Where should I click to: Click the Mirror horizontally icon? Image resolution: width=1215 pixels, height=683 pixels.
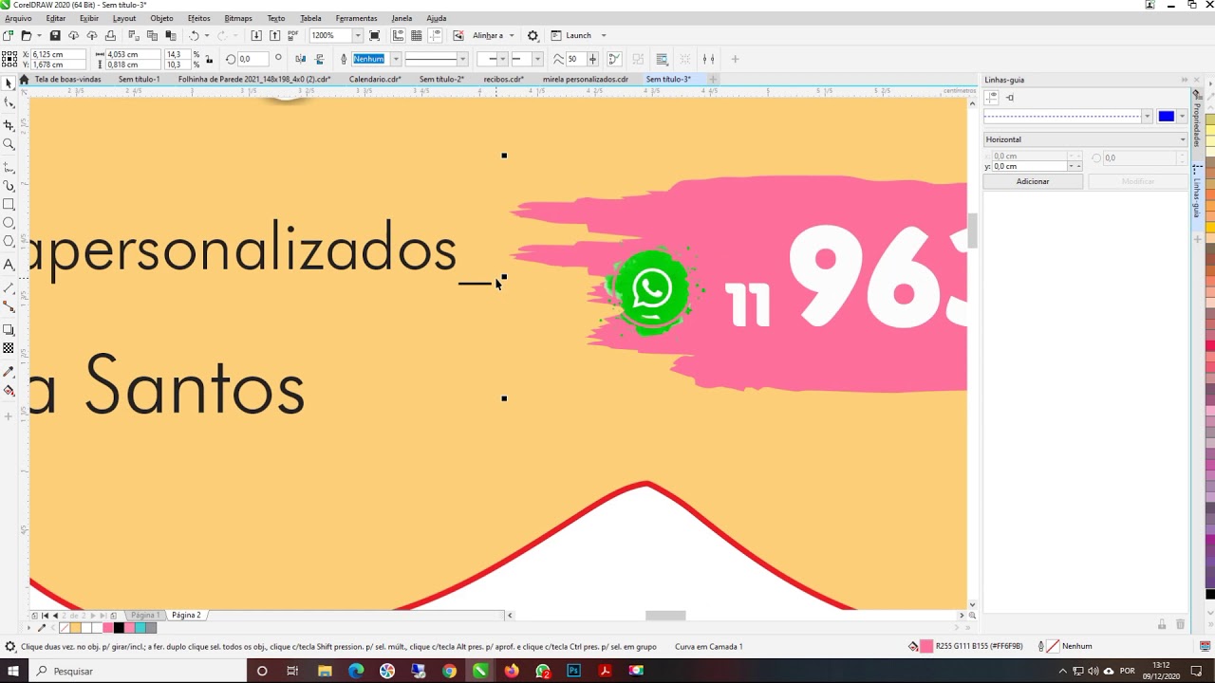click(300, 59)
